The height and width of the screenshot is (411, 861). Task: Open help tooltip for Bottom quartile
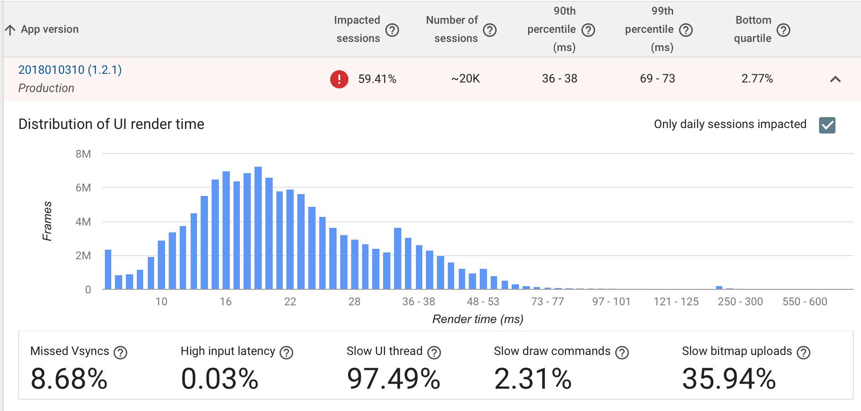(784, 29)
